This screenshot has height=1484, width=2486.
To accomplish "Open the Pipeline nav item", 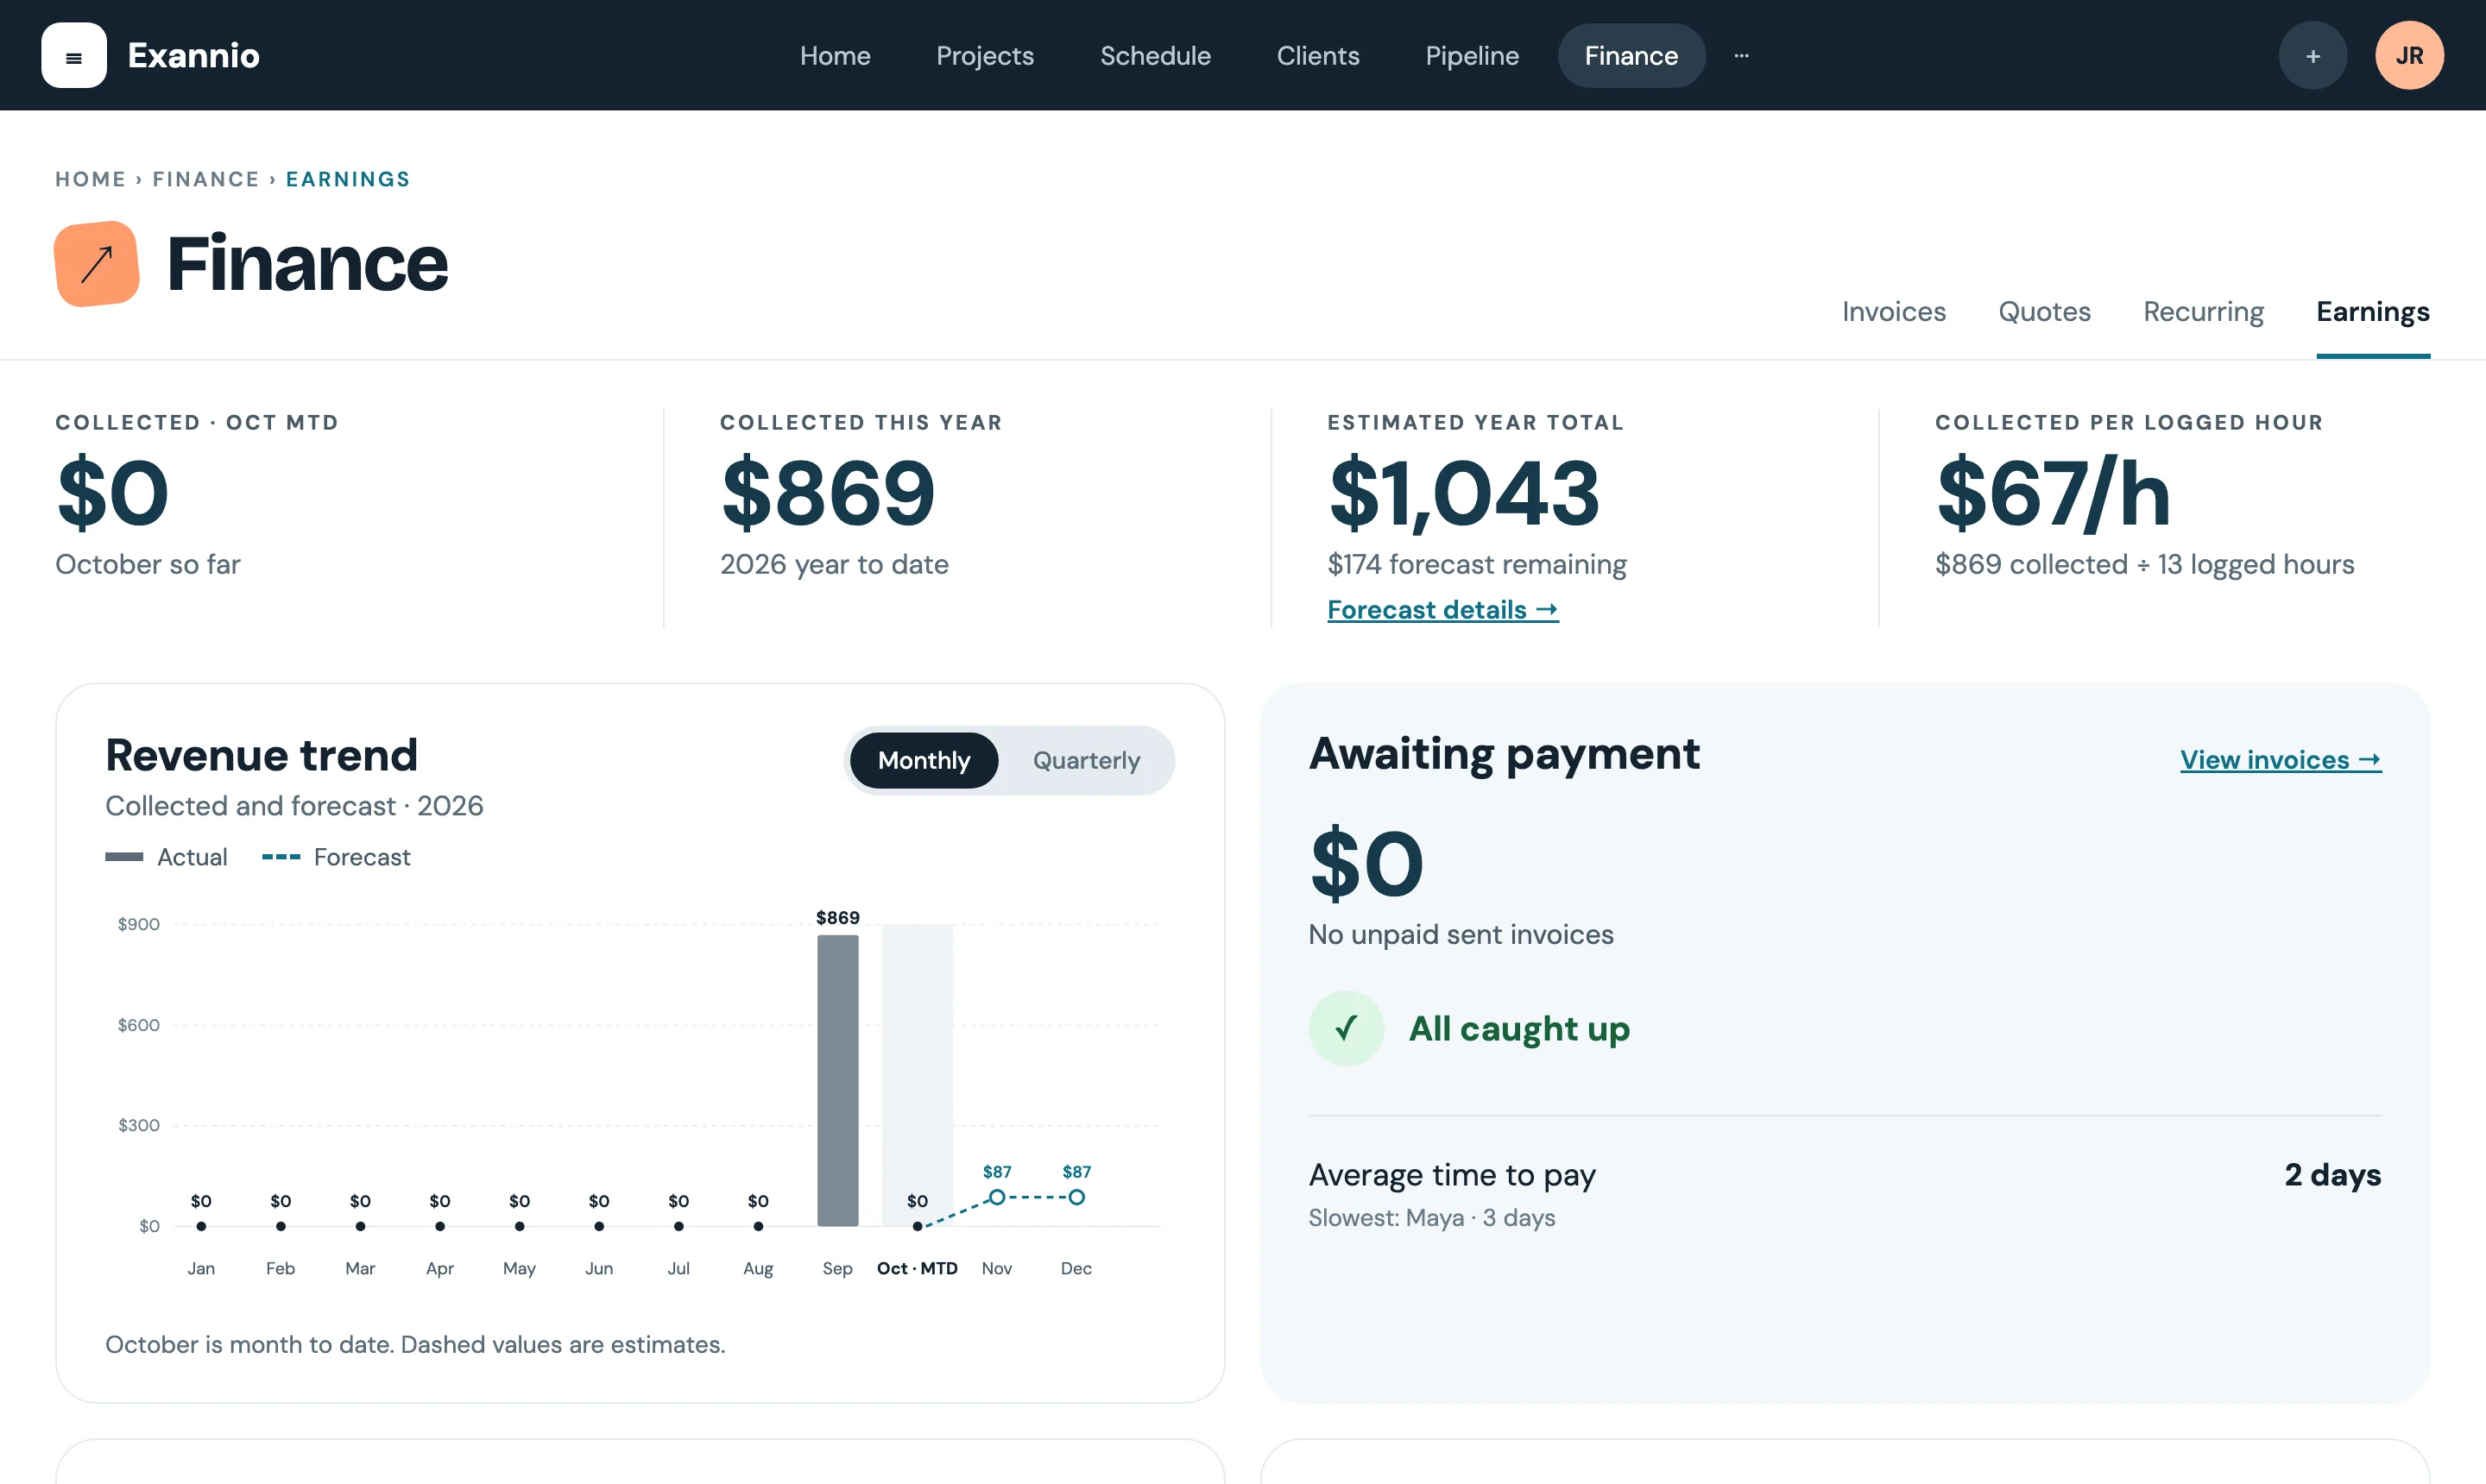I will tap(1473, 56).
